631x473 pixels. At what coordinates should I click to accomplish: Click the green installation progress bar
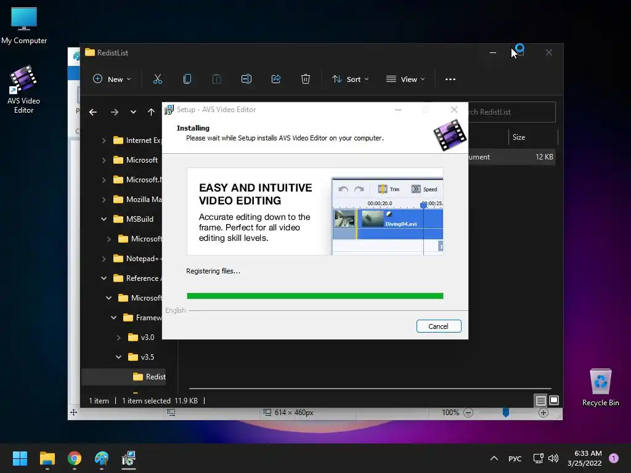point(315,296)
